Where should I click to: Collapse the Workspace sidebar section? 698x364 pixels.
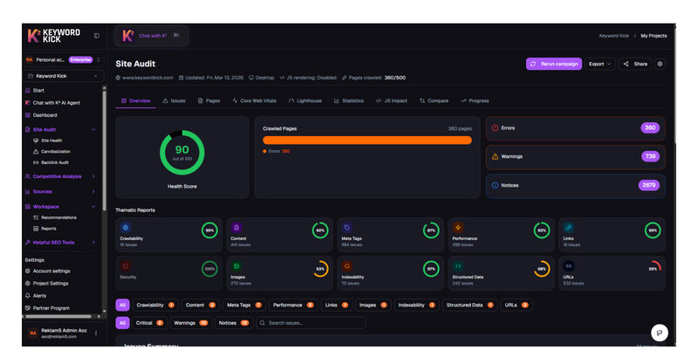tap(93, 207)
